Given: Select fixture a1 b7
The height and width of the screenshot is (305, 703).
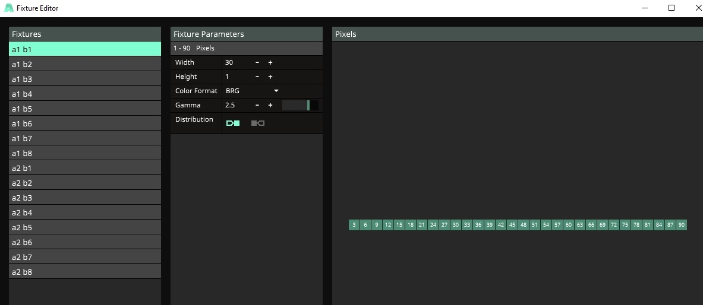Looking at the screenshot, I should [x=85, y=138].
